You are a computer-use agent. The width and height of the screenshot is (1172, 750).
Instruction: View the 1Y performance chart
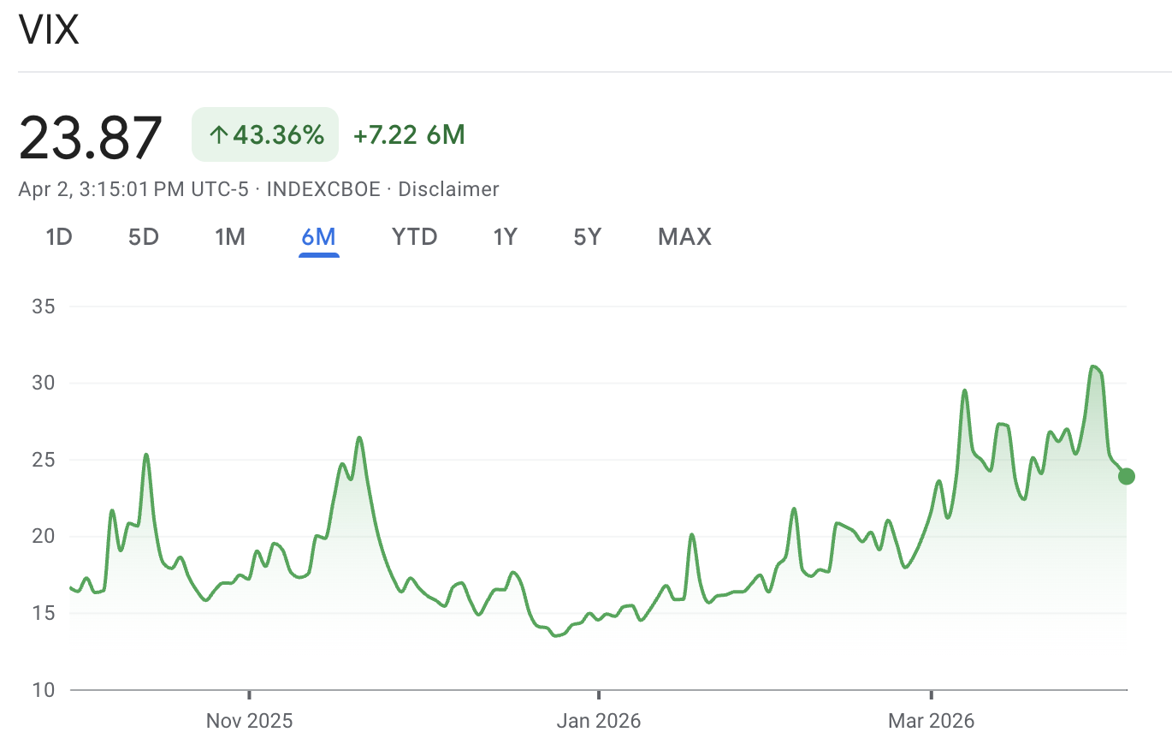click(x=505, y=237)
